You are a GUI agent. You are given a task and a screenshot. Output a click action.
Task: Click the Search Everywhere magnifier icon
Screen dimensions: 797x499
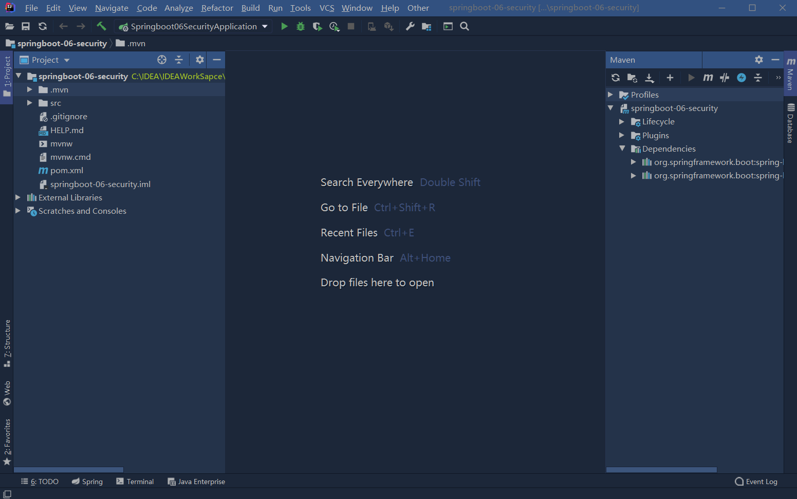465,27
